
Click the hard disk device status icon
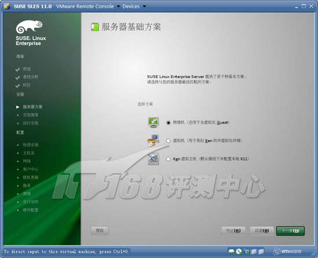click(231, 252)
